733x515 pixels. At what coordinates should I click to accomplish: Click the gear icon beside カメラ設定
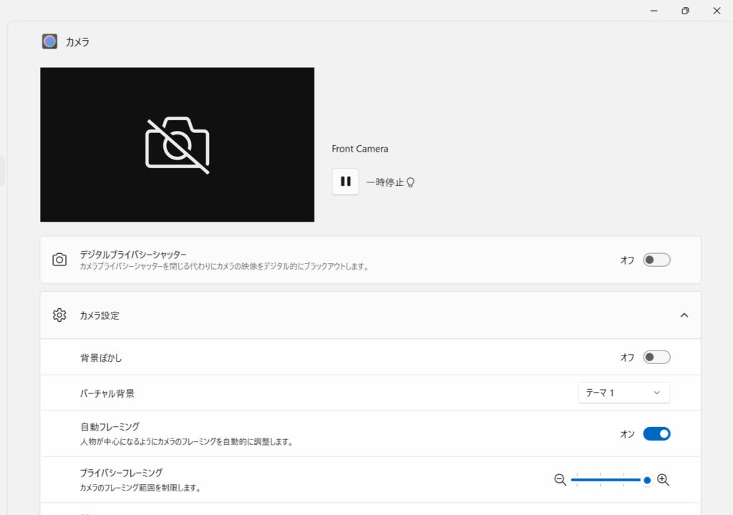point(59,315)
